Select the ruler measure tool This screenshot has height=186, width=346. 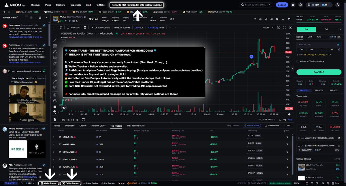[55, 82]
